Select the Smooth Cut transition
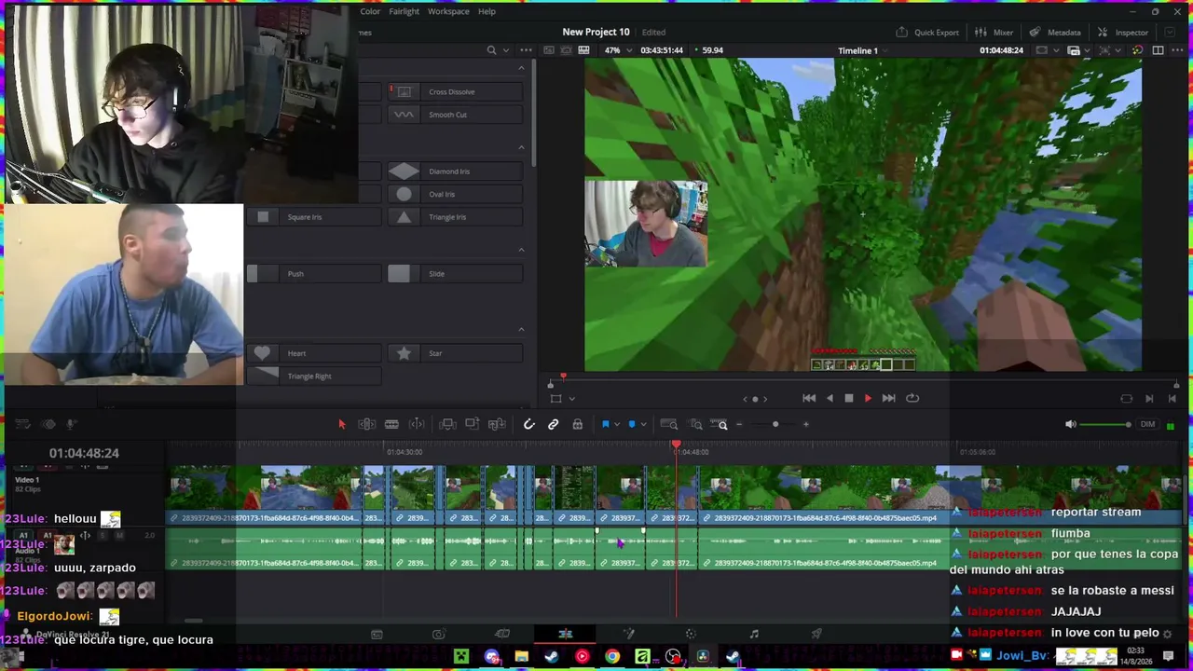Image resolution: width=1193 pixels, height=671 pixels. 455,115
